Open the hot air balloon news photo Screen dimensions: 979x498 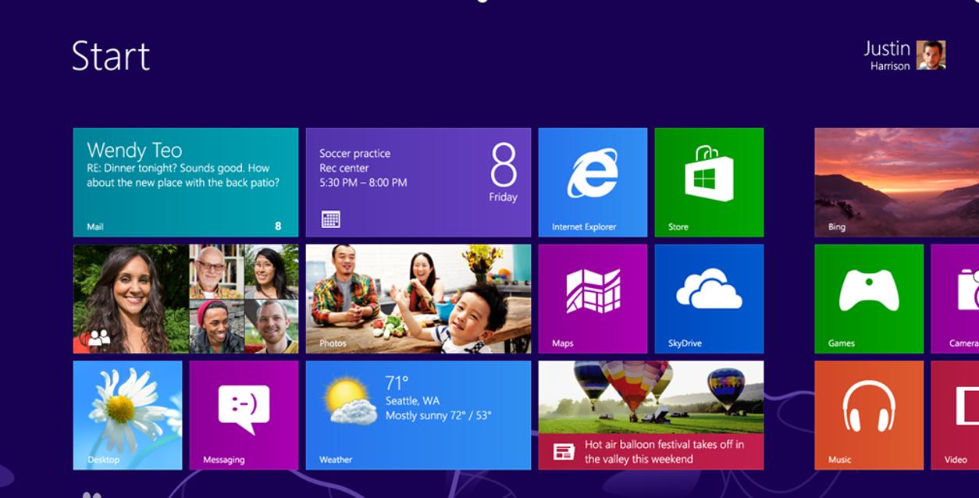651,397
